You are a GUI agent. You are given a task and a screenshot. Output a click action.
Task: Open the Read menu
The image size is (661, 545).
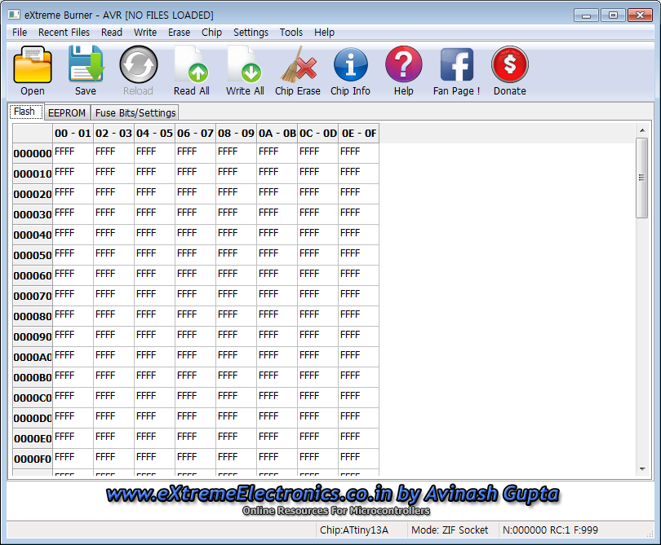tap(111, 33)
